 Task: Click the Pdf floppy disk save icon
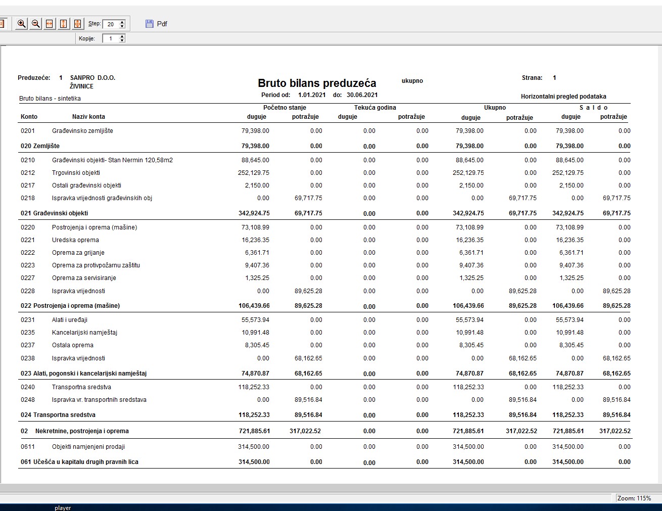click(x=149, y=24)
